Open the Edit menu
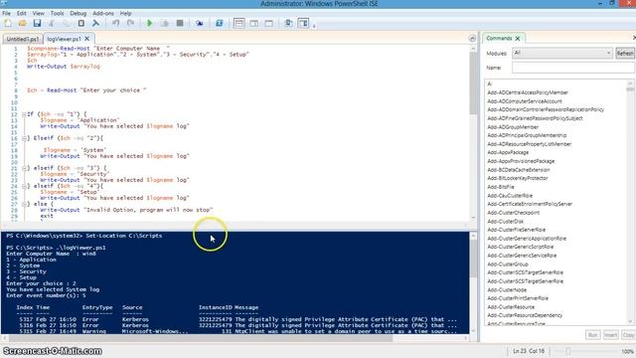This screenshot has height=358, width=636. [21, 13]
